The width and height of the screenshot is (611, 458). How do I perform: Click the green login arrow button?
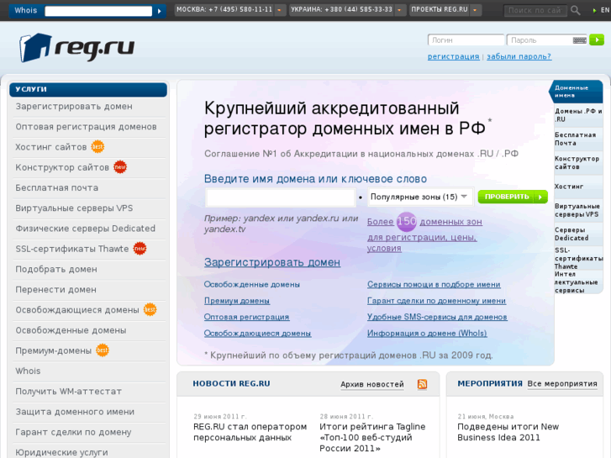point(597,39)
